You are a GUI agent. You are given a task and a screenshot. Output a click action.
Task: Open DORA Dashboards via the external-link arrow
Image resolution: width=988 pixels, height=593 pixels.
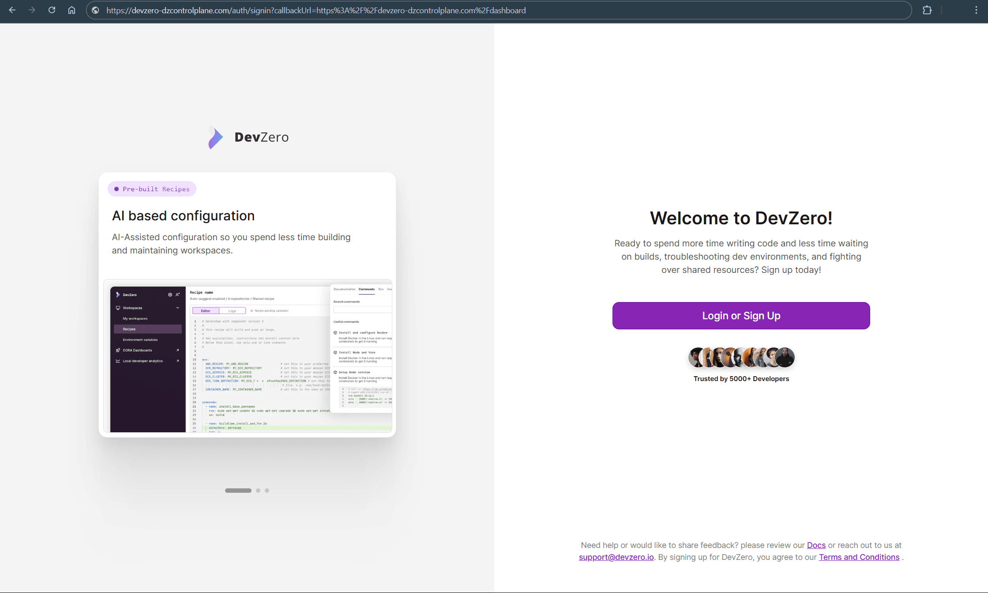point(177,350)
